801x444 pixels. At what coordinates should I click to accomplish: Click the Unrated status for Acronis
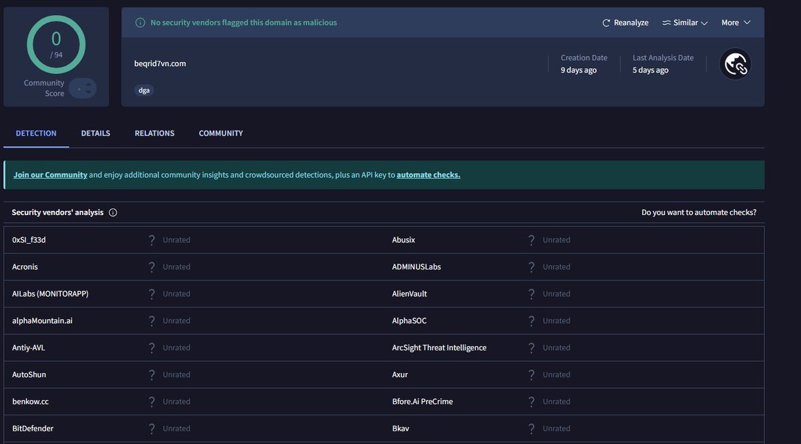(176, 267)
